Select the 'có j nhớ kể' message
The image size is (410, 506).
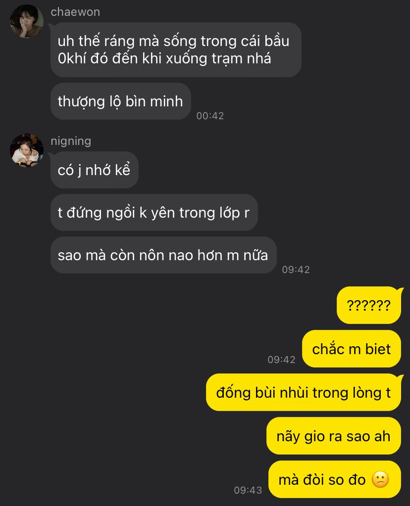pos(95,170)
